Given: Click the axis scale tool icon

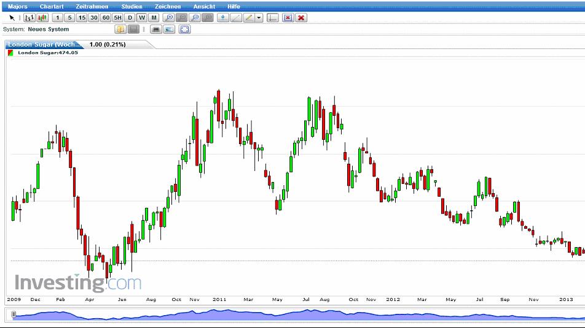Looking at the screenshot, I should [273, 18].
